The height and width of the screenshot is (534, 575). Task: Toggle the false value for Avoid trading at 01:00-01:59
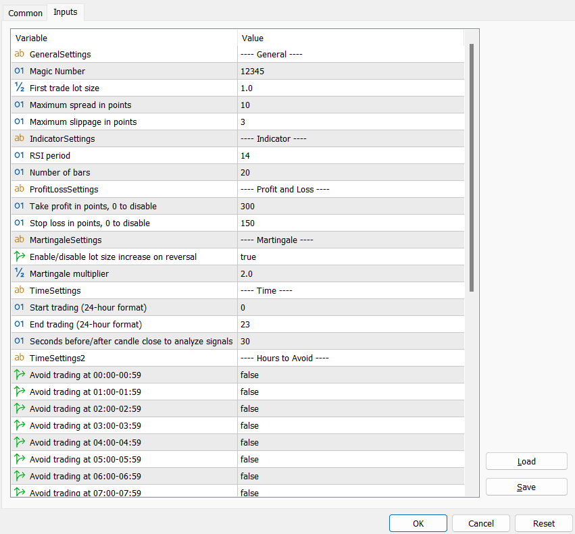coord(351,392)
